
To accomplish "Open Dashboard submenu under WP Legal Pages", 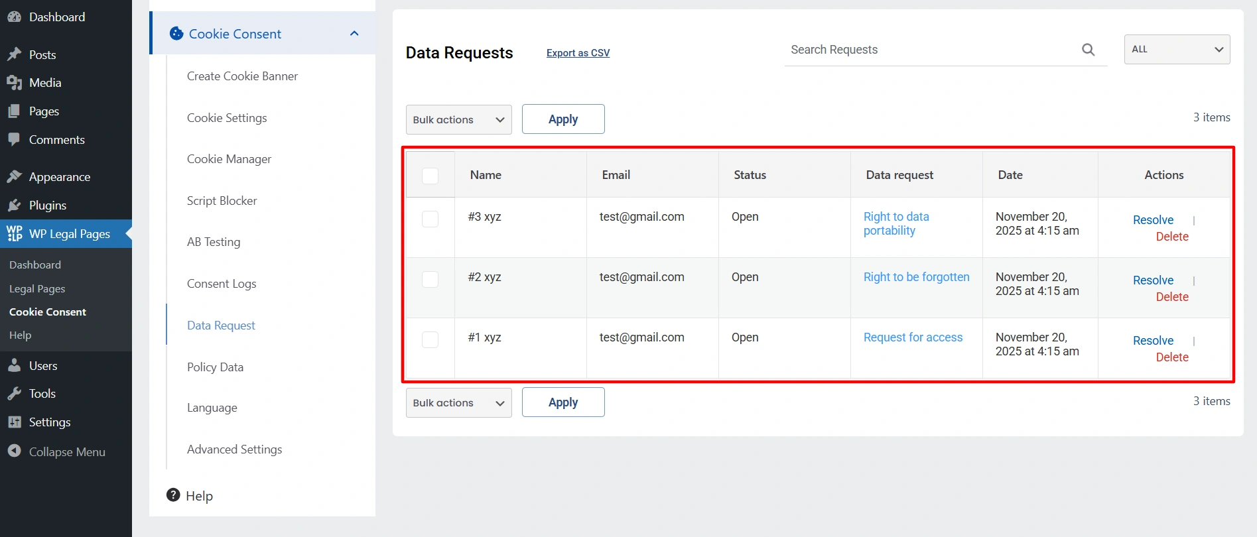I will click(35, 265).
